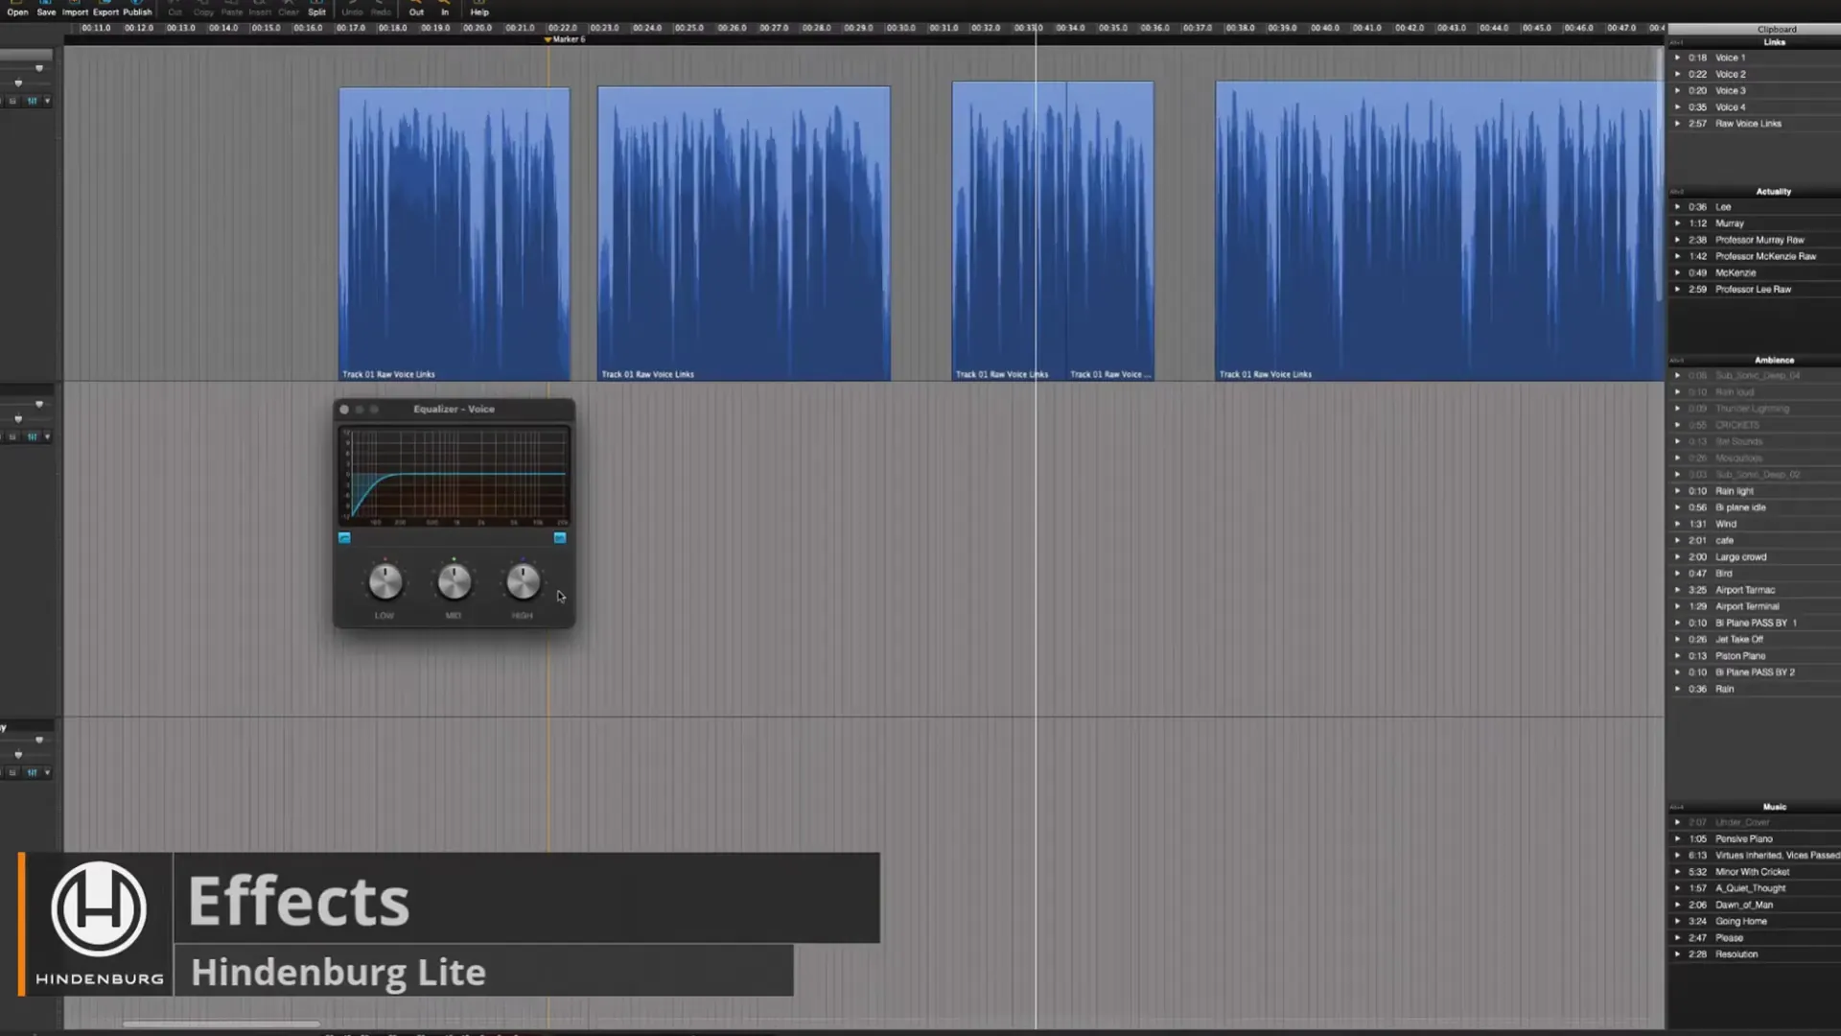
Task: Toggle the effects button on the first track
Action: pos(32,101)
